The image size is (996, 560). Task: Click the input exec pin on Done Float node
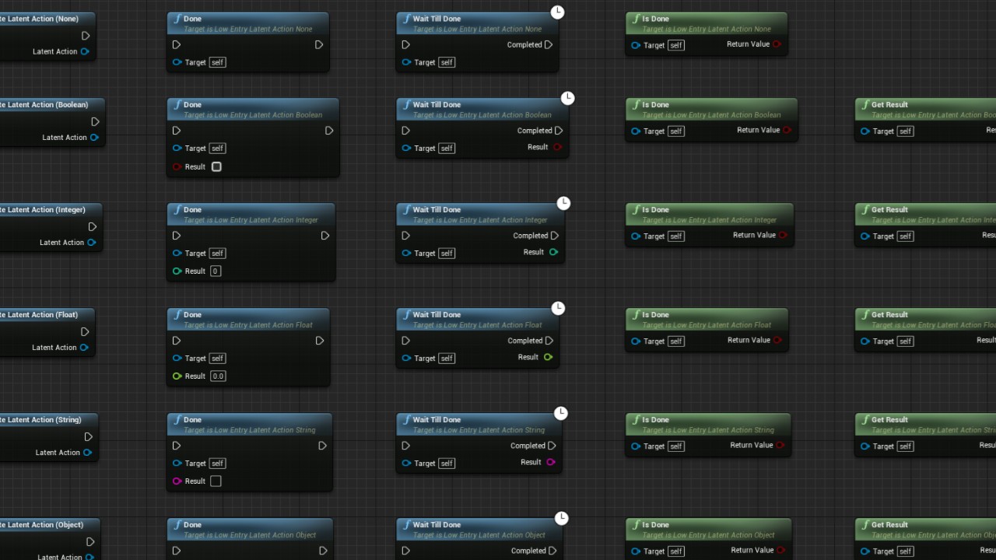pyautogui.click(x=177, y=341)
